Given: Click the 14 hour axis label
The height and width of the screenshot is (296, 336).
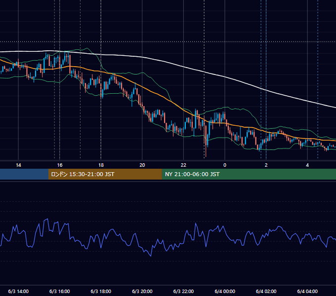Looking at the screenshot, I should click(x=18, y=165).
